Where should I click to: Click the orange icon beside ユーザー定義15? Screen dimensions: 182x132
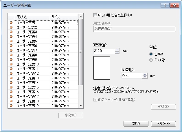pos(11,87)
